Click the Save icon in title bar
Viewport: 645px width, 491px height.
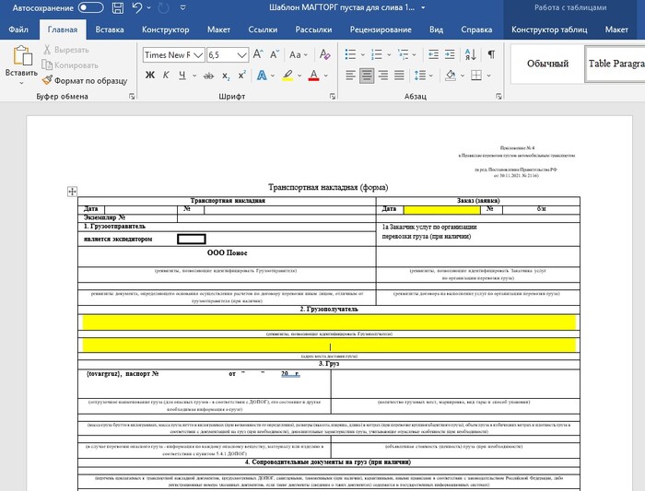coord(116,7)
